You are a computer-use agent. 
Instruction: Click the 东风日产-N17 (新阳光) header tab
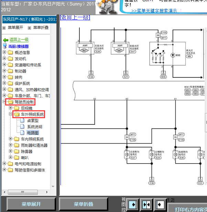[29, 19]
